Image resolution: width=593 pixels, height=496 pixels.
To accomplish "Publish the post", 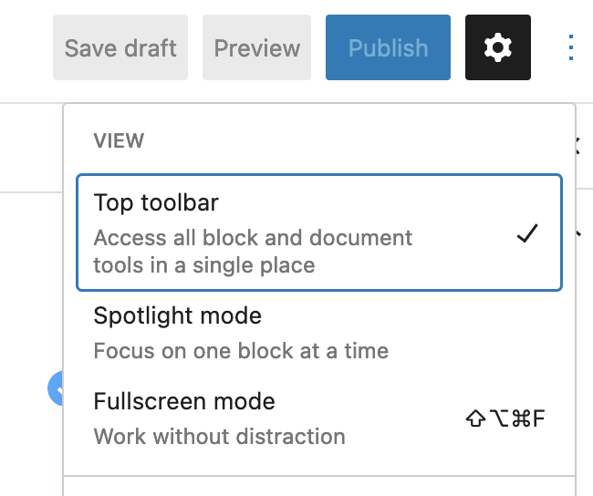I will pyautogui.click(x=388, y=47).
